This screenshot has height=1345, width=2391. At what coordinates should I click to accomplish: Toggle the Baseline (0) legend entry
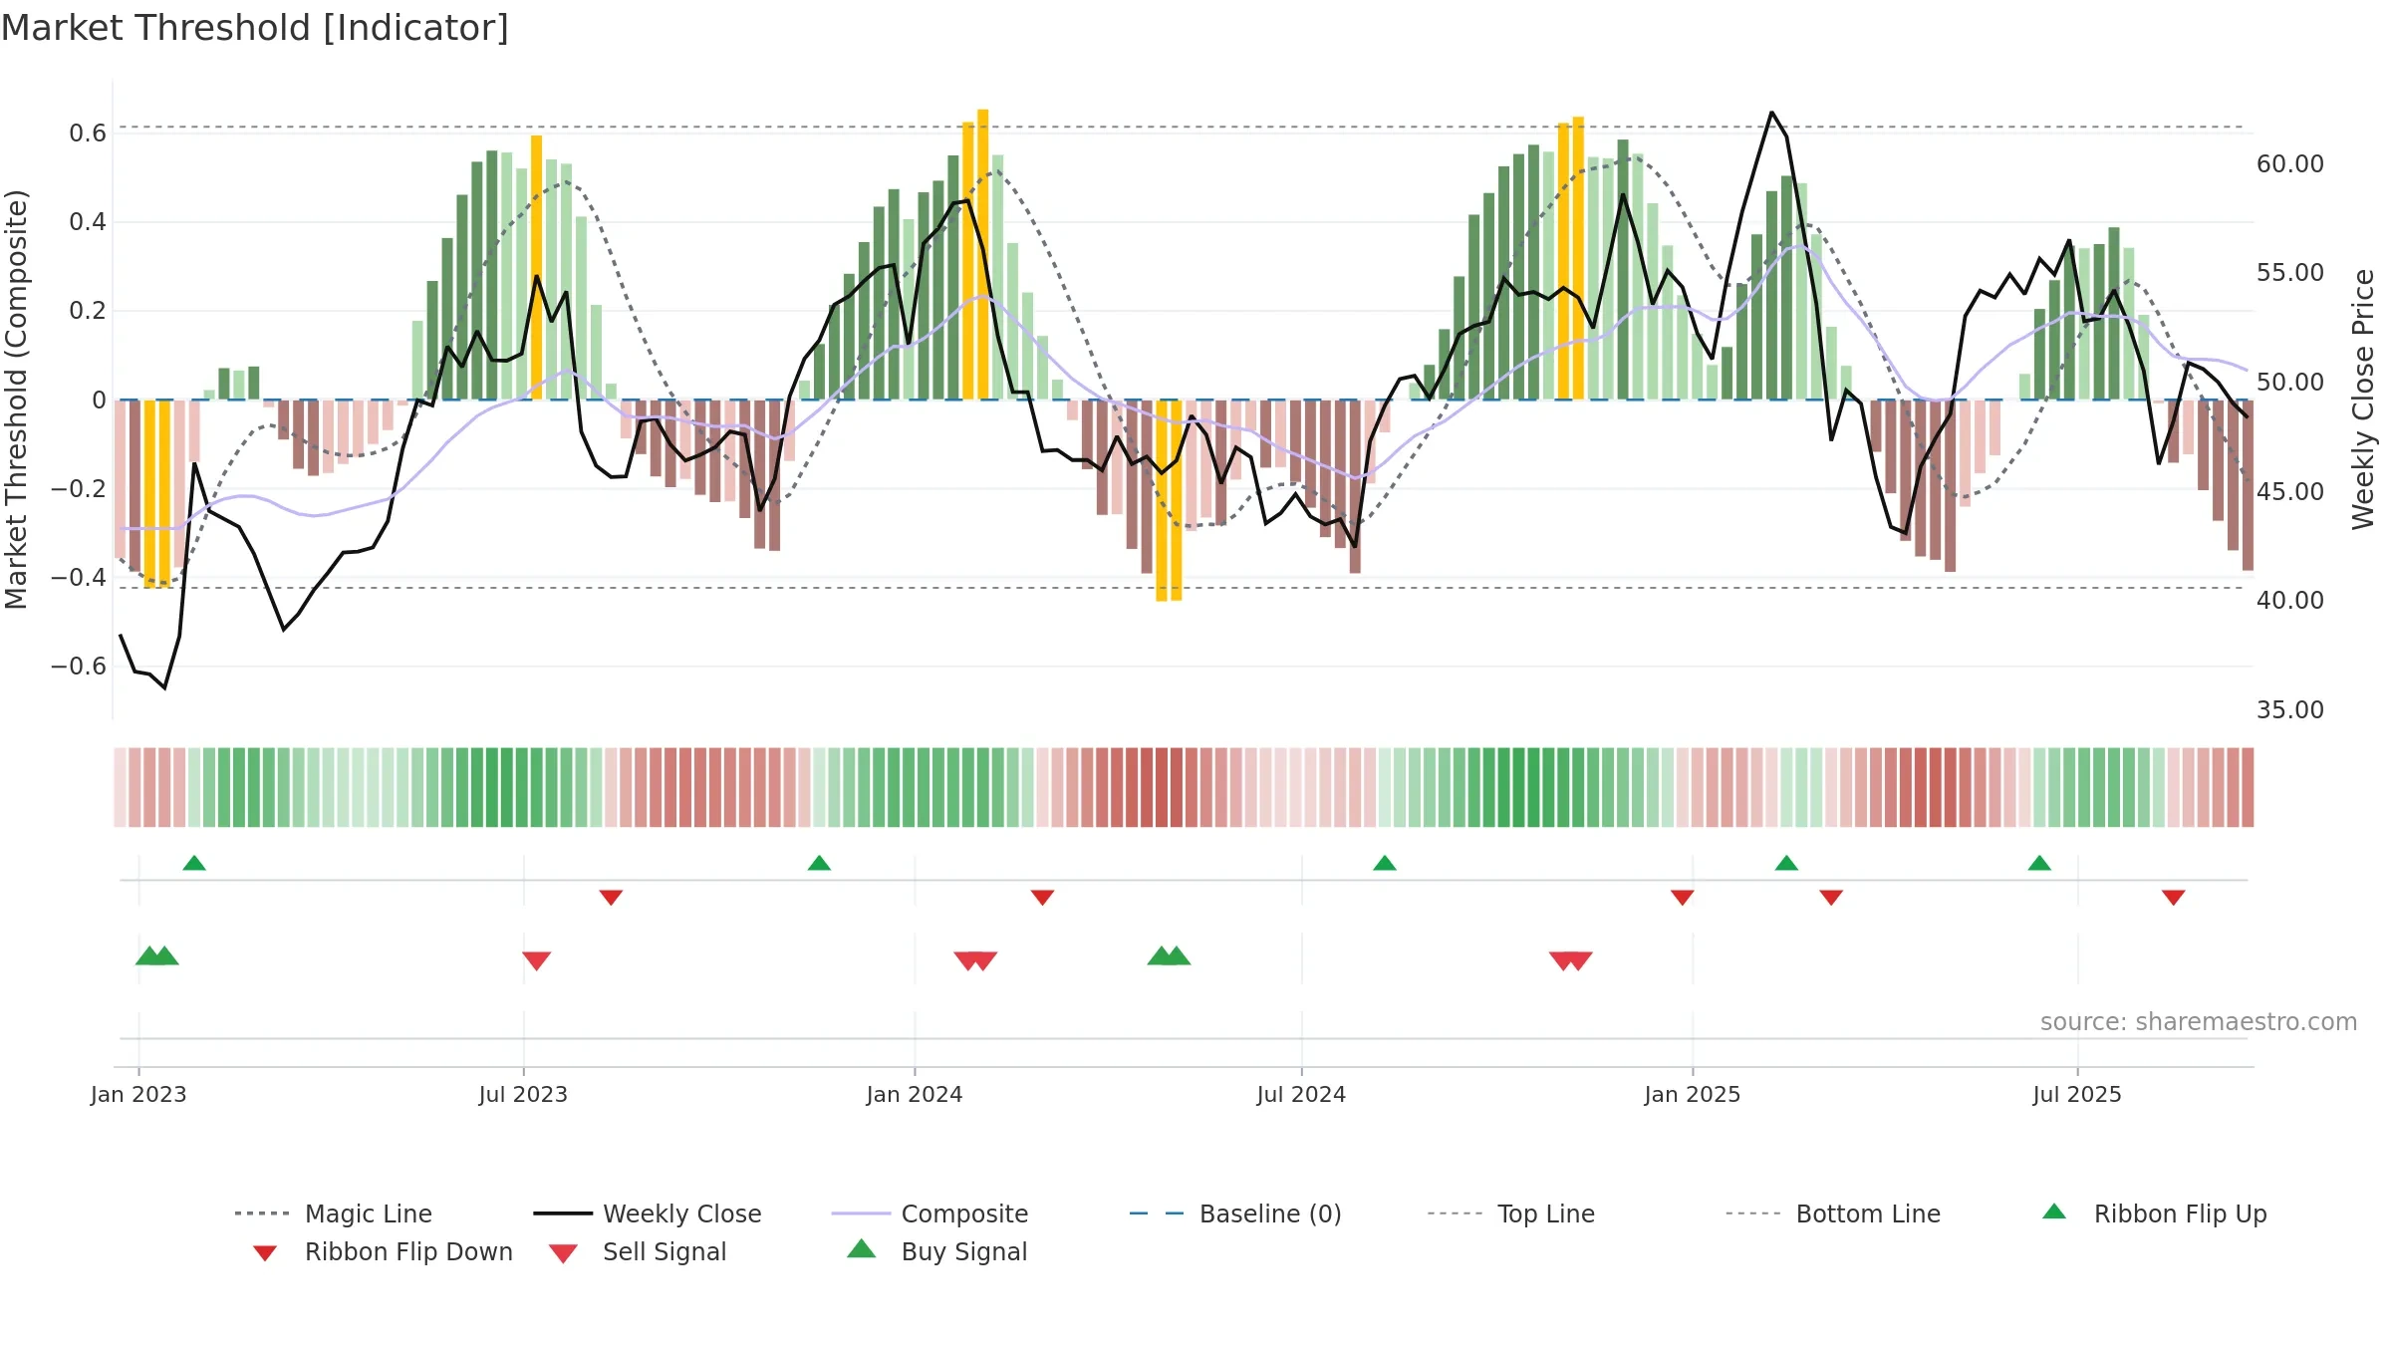pyautogui.click(x=1235, y=1213)
